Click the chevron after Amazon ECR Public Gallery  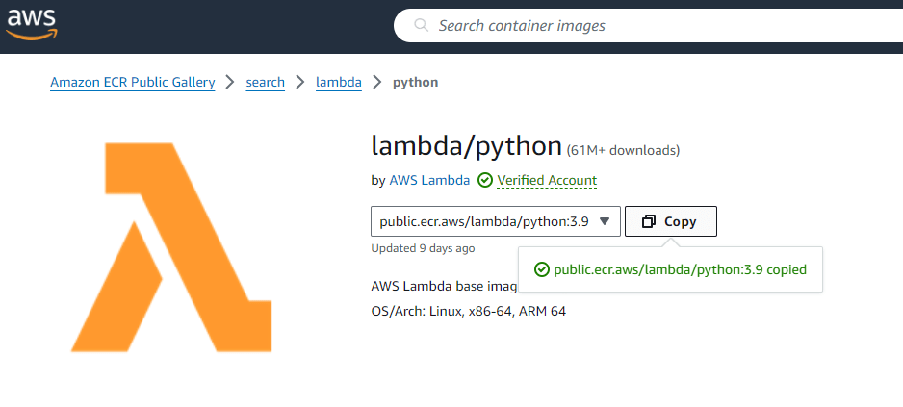(230, 82)
